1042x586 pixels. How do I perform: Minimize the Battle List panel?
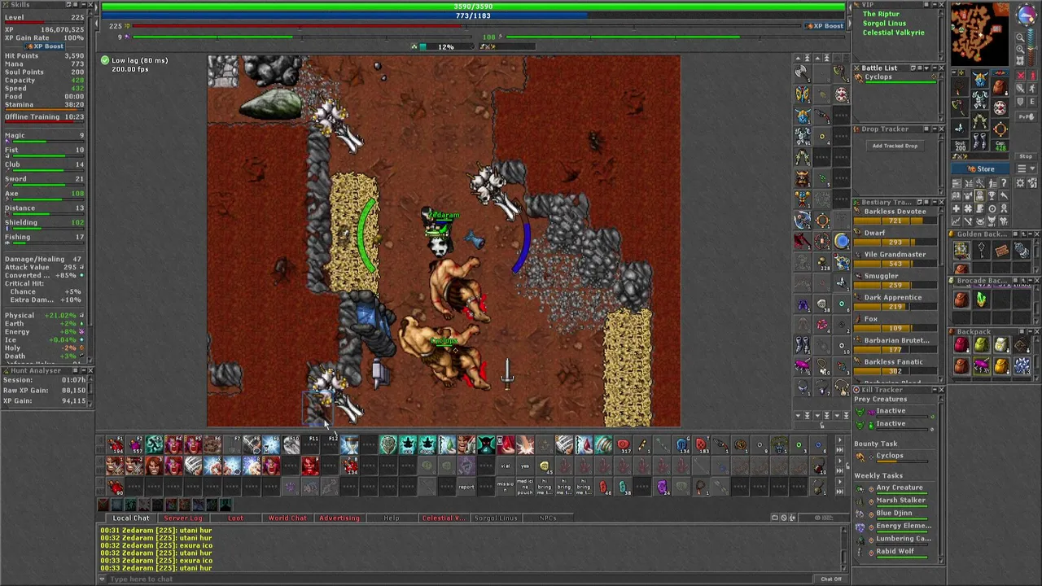click(935, 68)
